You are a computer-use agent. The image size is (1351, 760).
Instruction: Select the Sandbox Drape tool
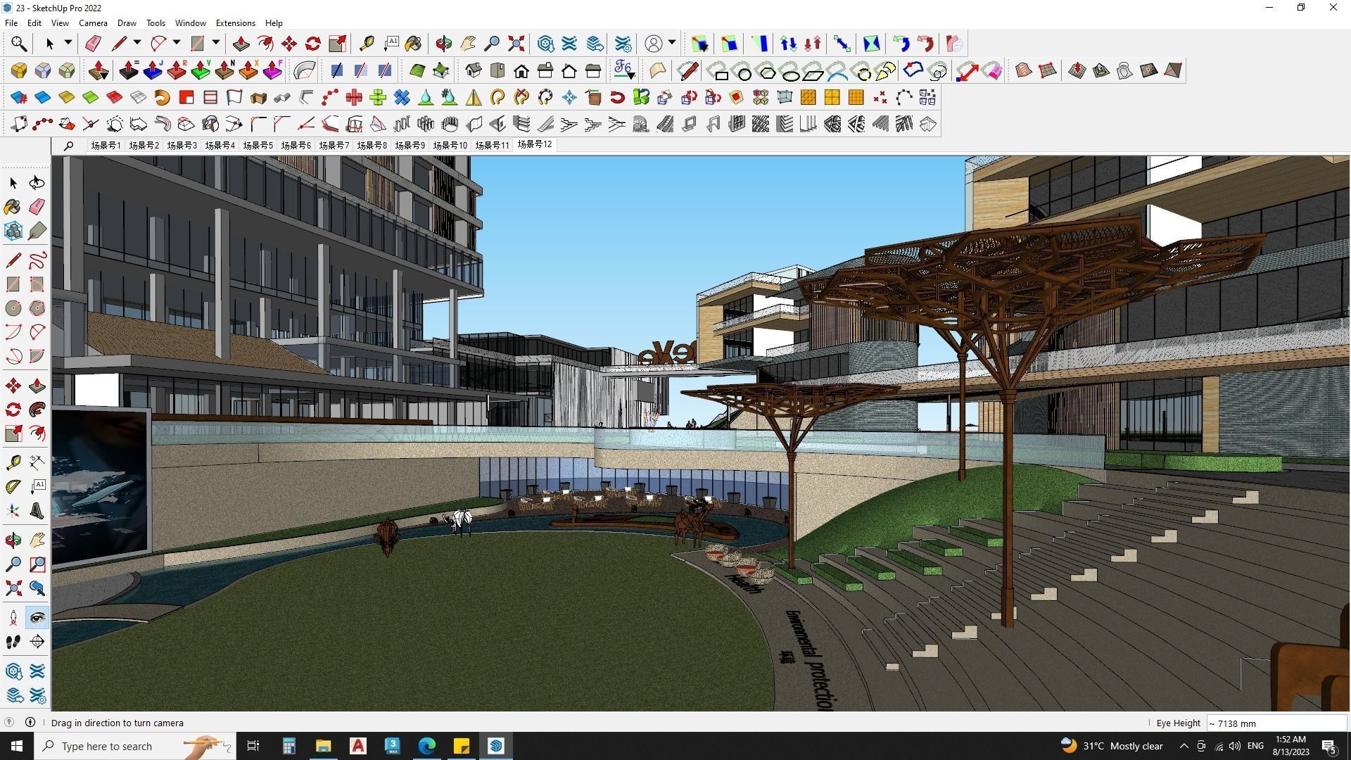tap(1125, 70)
